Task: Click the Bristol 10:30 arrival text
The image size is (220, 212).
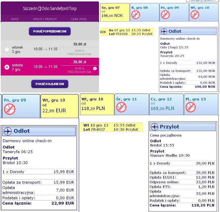Action: pyautogui.click(x=15, y=163)
